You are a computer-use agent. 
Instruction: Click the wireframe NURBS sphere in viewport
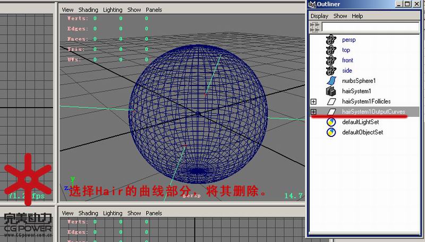198,114
